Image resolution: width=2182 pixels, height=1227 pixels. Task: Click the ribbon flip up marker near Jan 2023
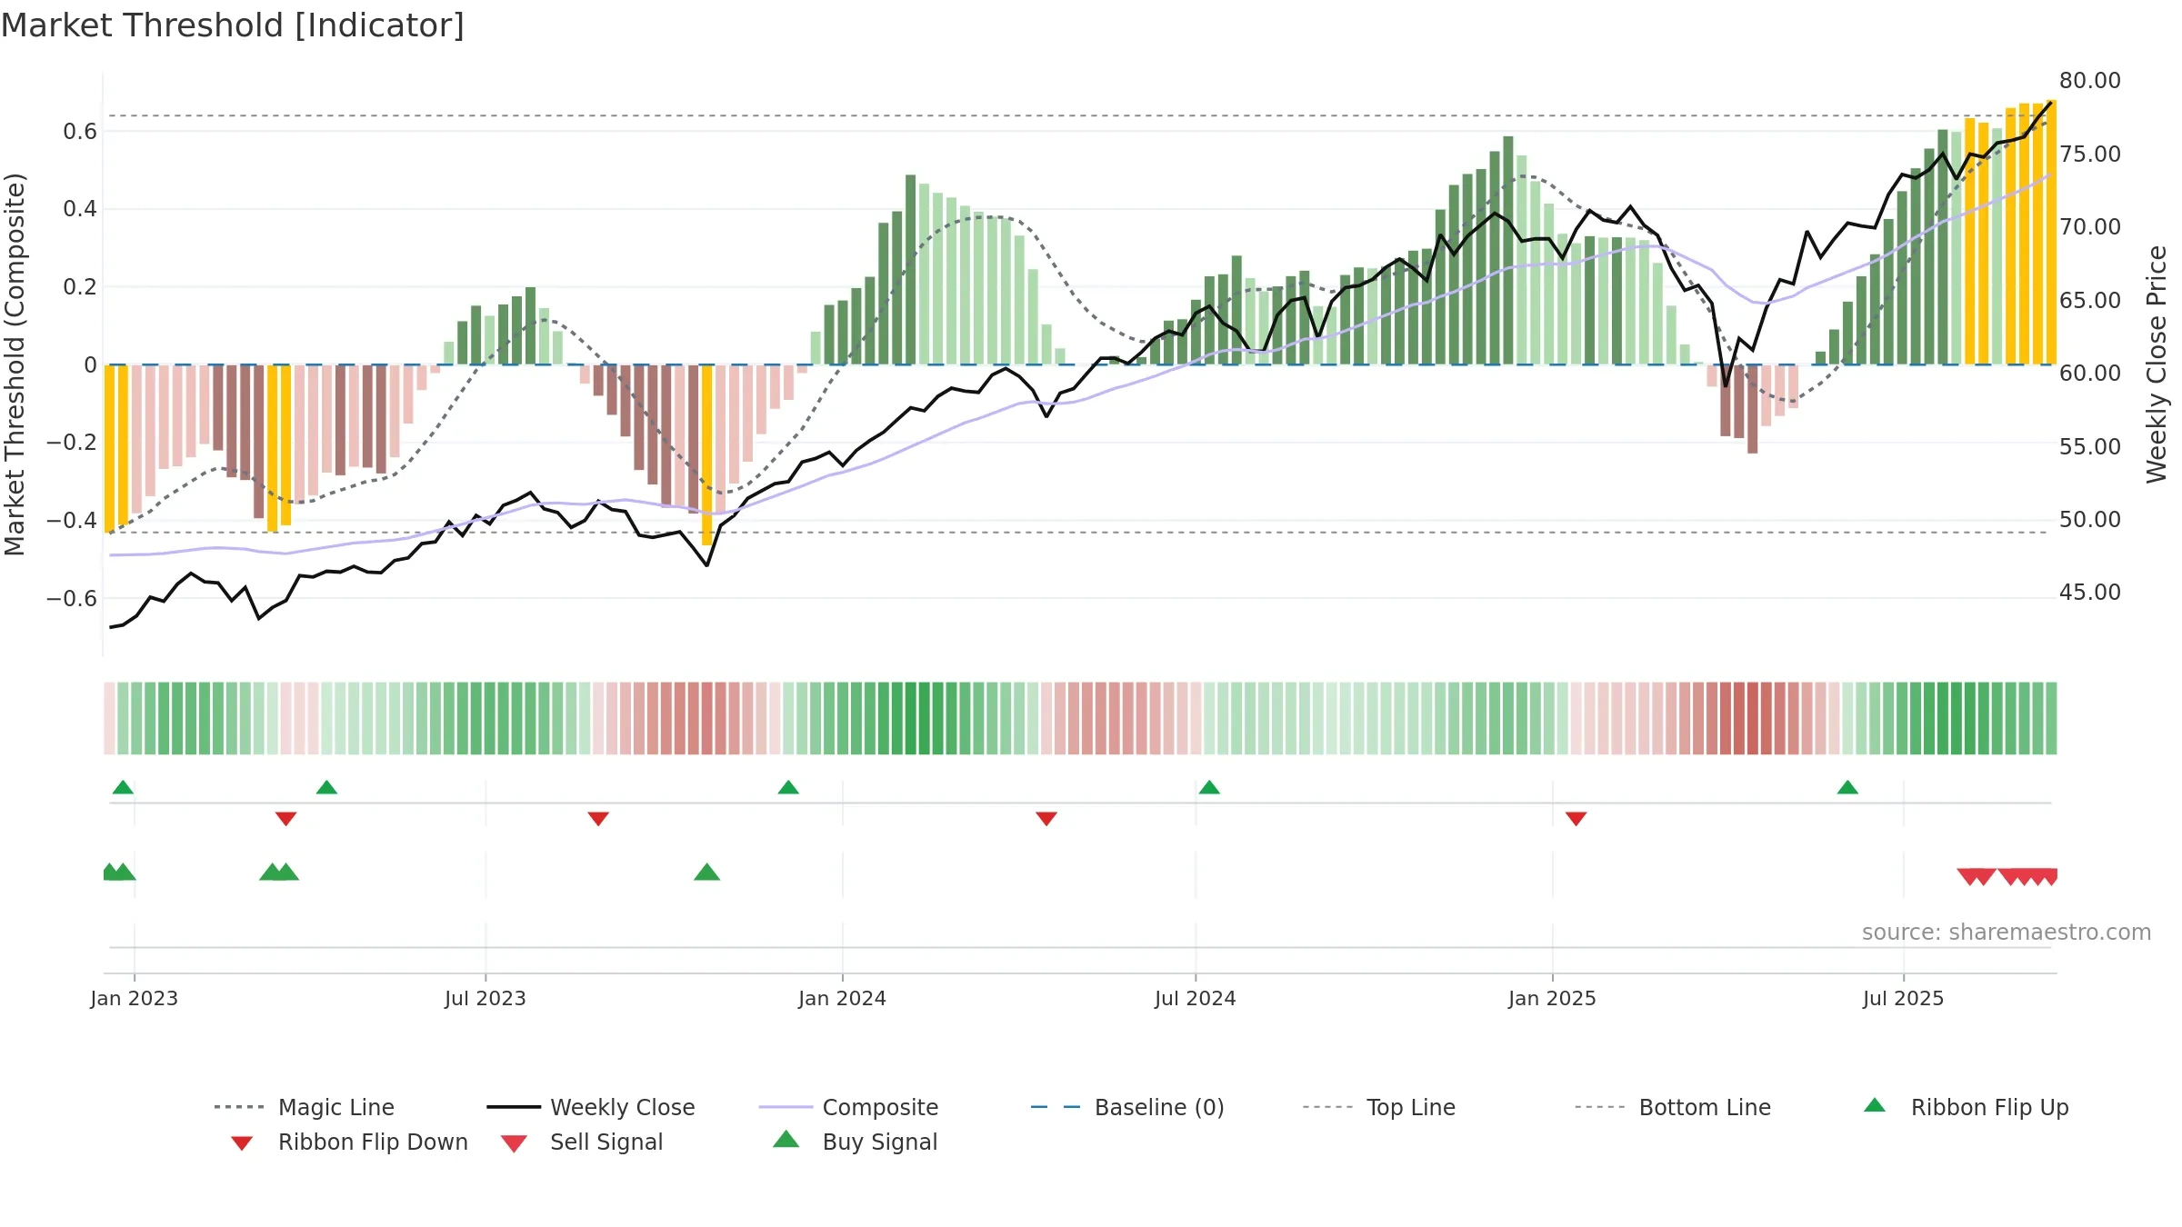[123, 787]
